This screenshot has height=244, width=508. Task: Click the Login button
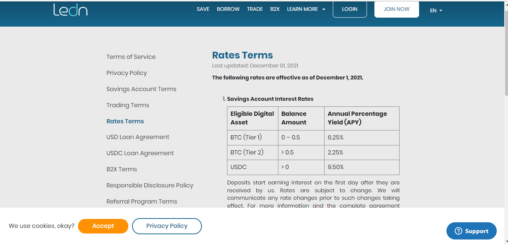[350, 9]
